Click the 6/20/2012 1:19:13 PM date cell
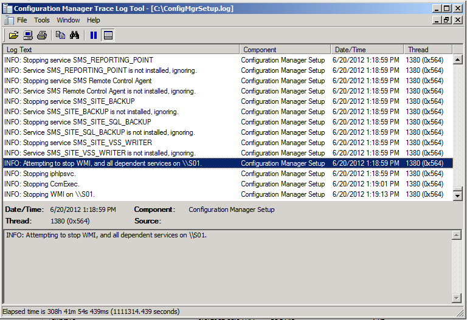The width and height of the screenshot is (467, 320). click(x=365, y=194)
